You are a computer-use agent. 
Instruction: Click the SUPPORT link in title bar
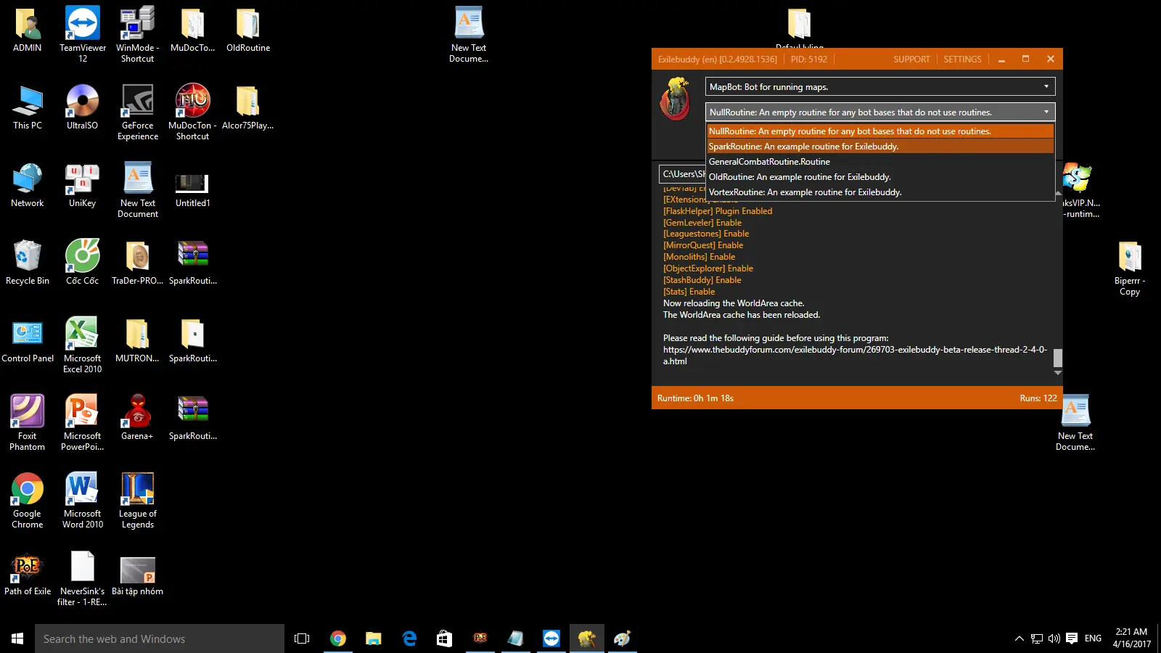coord(911,59)
